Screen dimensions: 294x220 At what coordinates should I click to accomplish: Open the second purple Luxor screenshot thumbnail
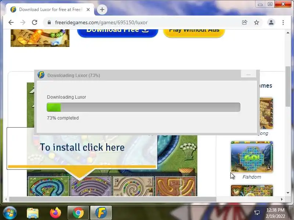click(91, 186)
